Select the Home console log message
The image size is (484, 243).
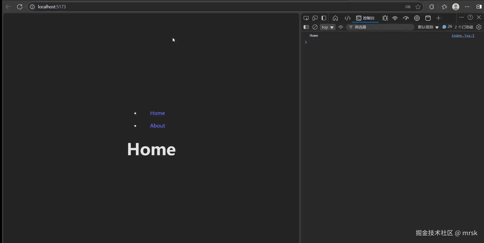(314, 36)
